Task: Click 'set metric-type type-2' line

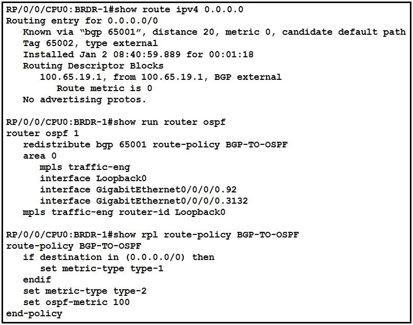Action: click(84, 291)
